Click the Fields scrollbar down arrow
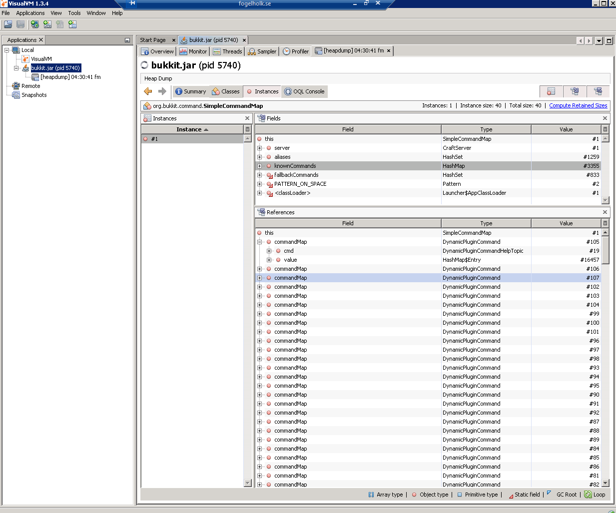Viewport: 616px width, 513px height. click(606, 200)
